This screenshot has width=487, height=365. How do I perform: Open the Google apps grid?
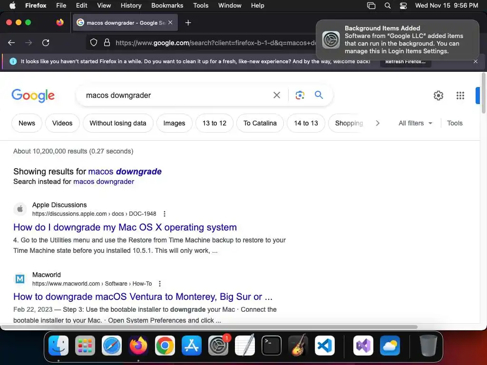click(x=460, y=95)
